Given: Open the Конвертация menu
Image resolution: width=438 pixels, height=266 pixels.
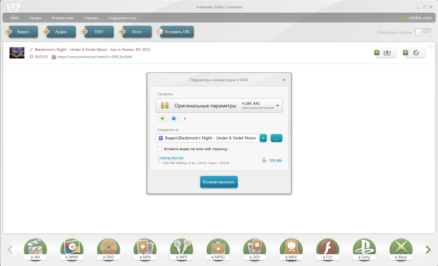Looking at the screenshot, I should [62, 18].
